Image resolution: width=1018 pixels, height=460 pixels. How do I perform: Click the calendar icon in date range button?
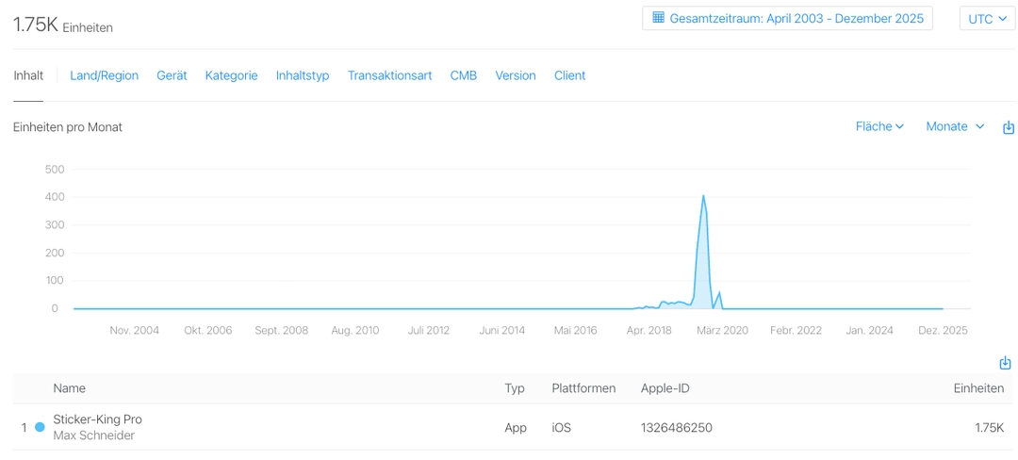click(x=658, y=18)
